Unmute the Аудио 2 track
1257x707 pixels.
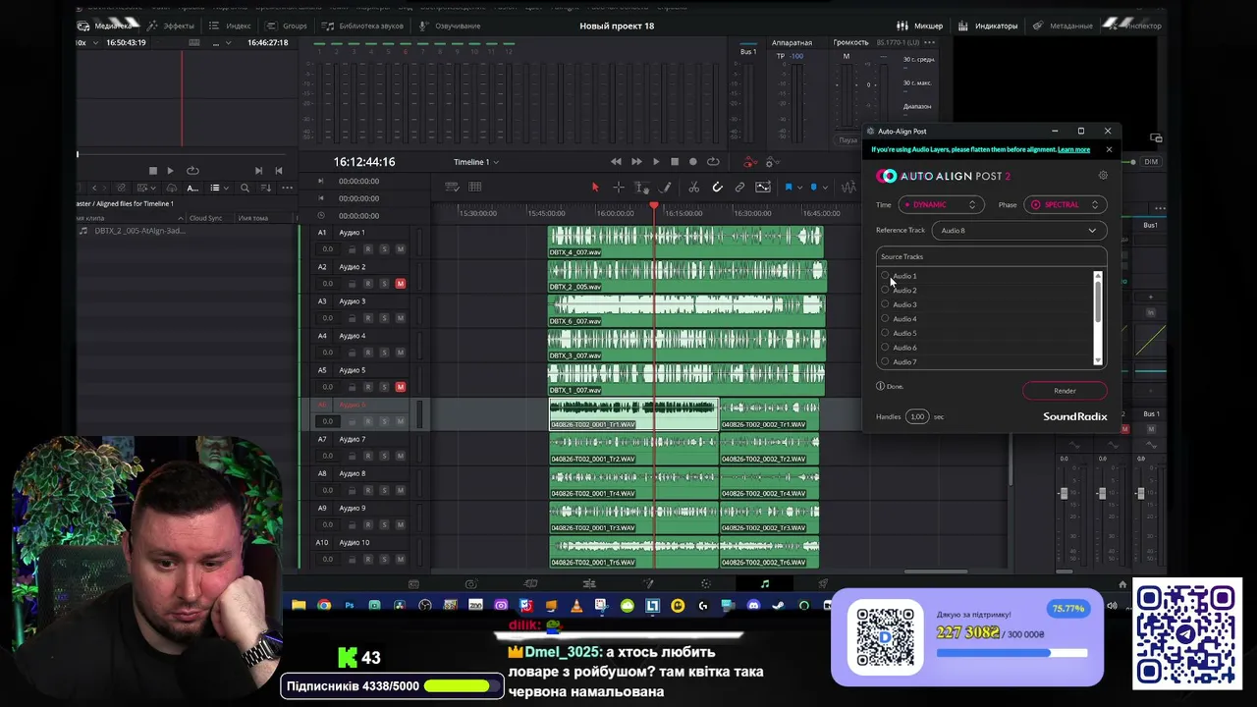tap(400, 284)
